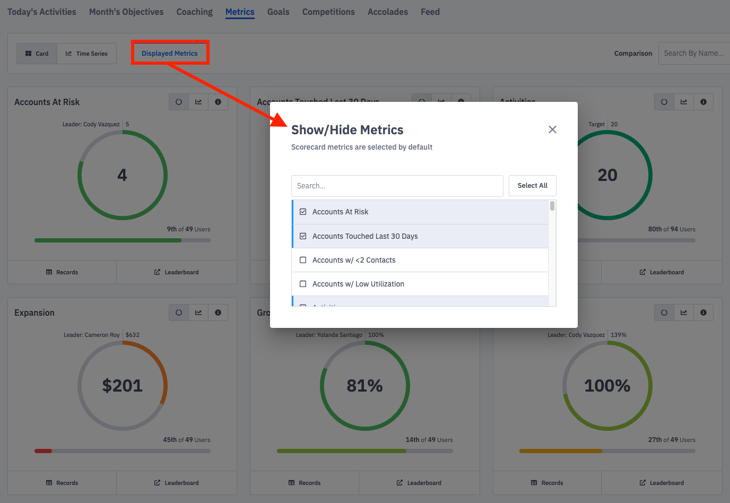Choose gauge icon on the 100% card
The image size is (730, 503).
pyautogui.click(x=664, y=313)
